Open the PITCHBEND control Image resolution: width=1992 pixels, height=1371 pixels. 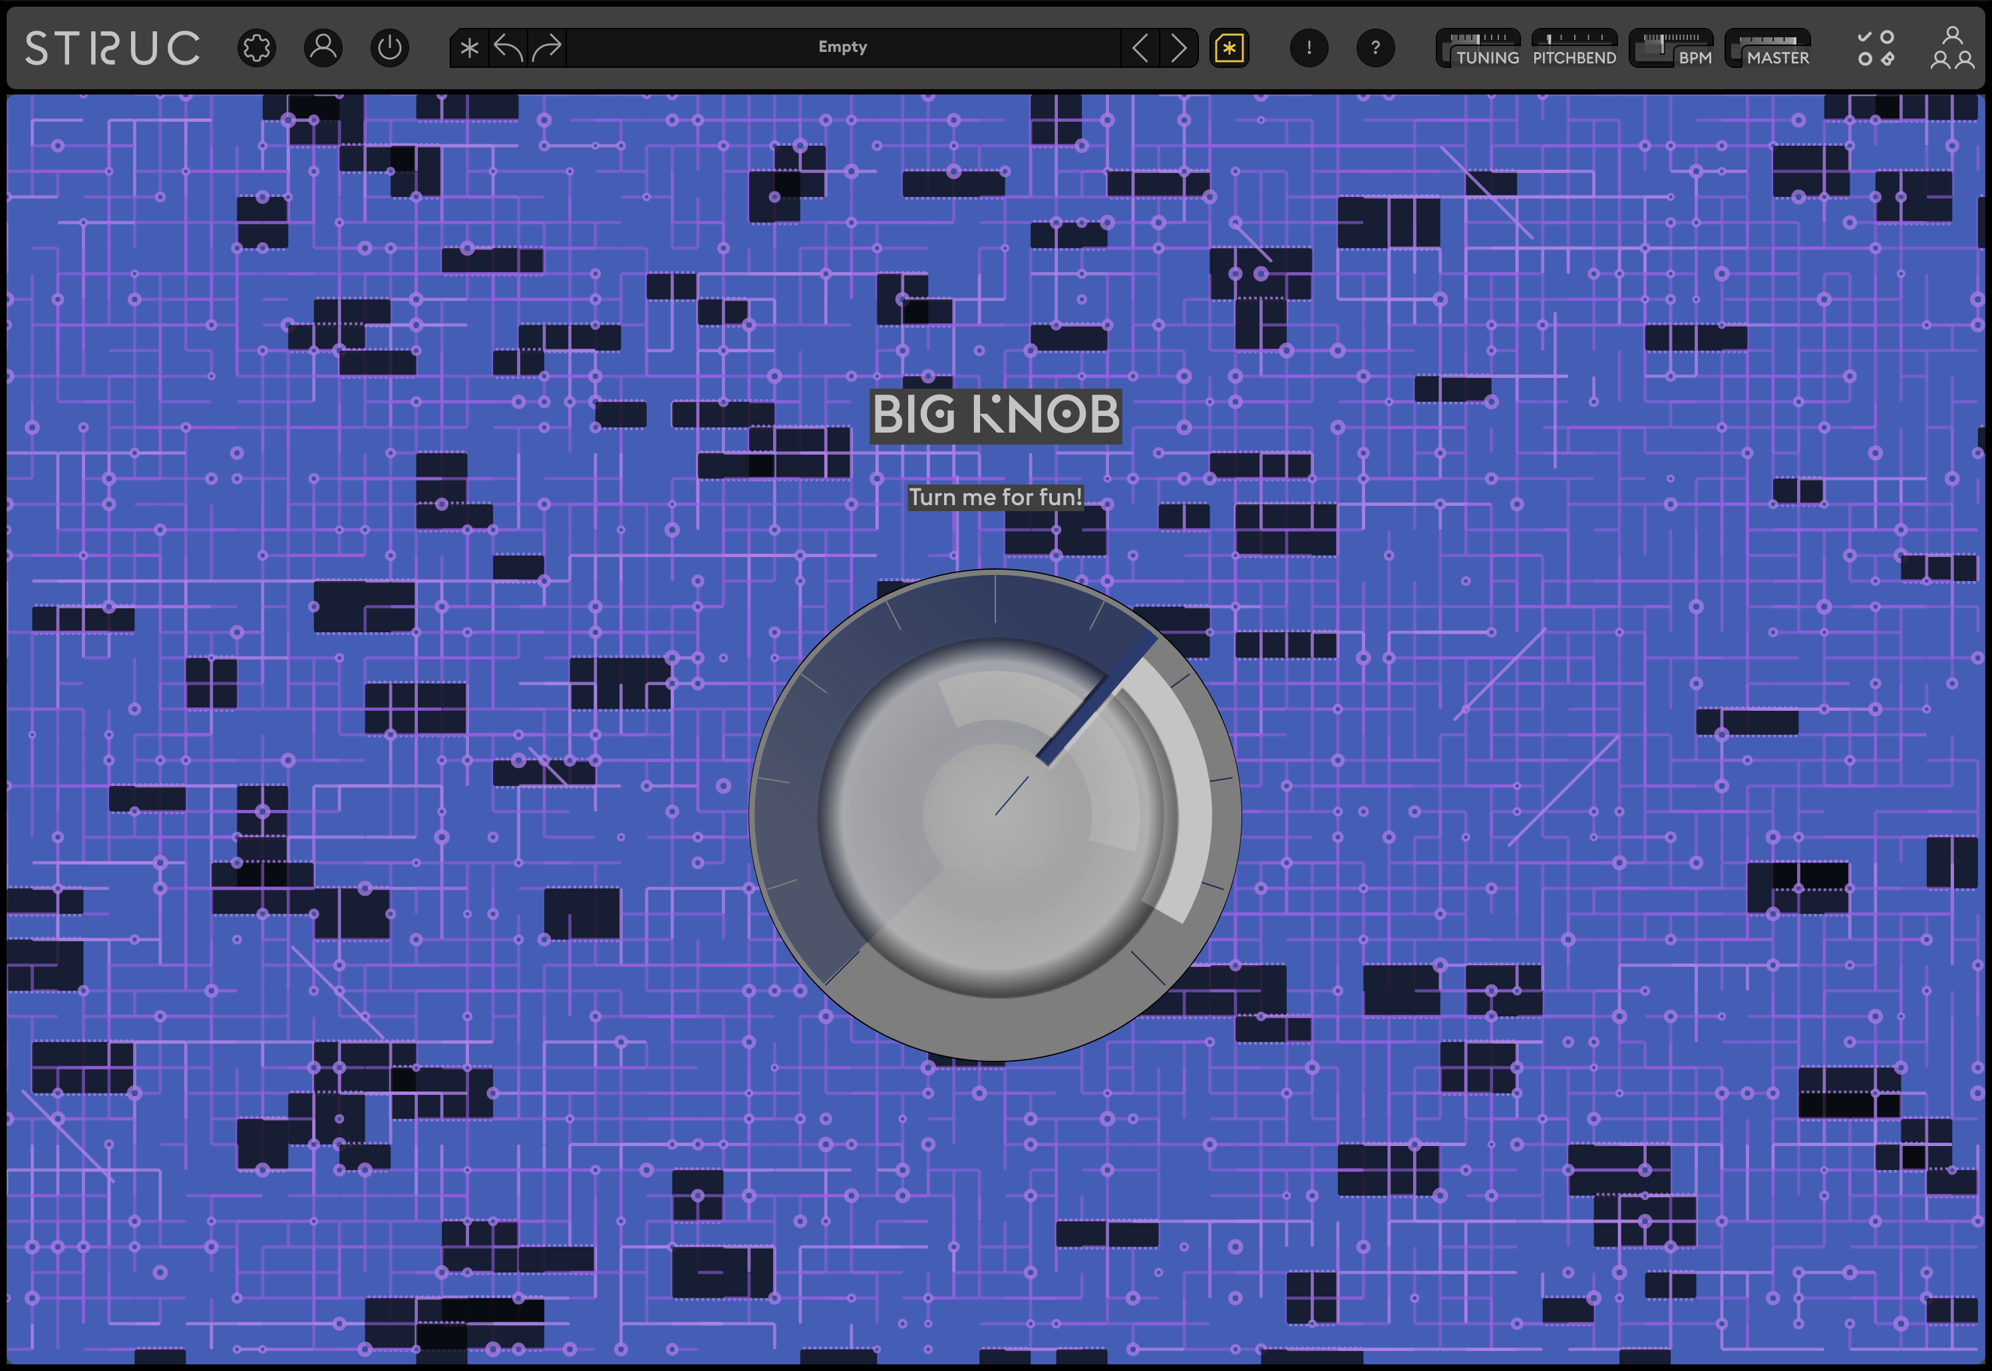1575,48
